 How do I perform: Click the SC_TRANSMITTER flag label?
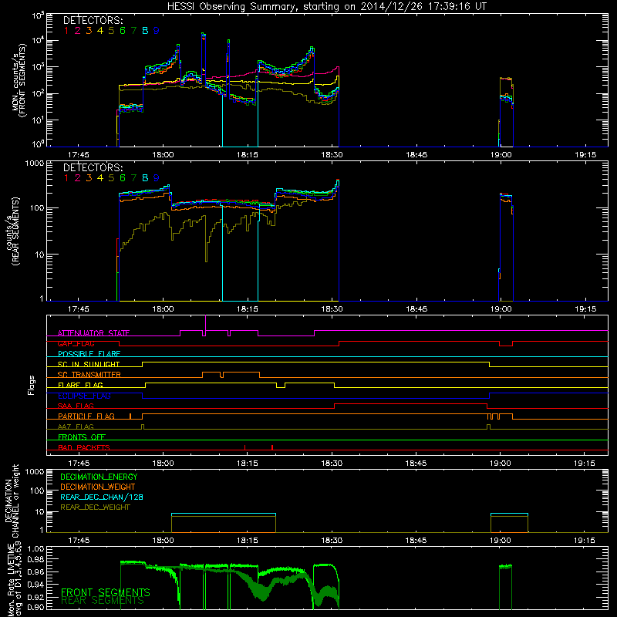click(x=89, y=375)
